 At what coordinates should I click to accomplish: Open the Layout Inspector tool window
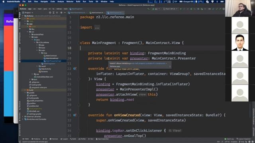(243, 139)
